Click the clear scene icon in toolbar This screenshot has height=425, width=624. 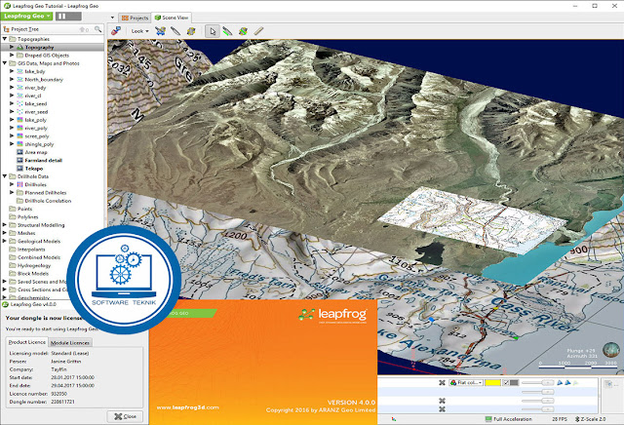[116, 30]
